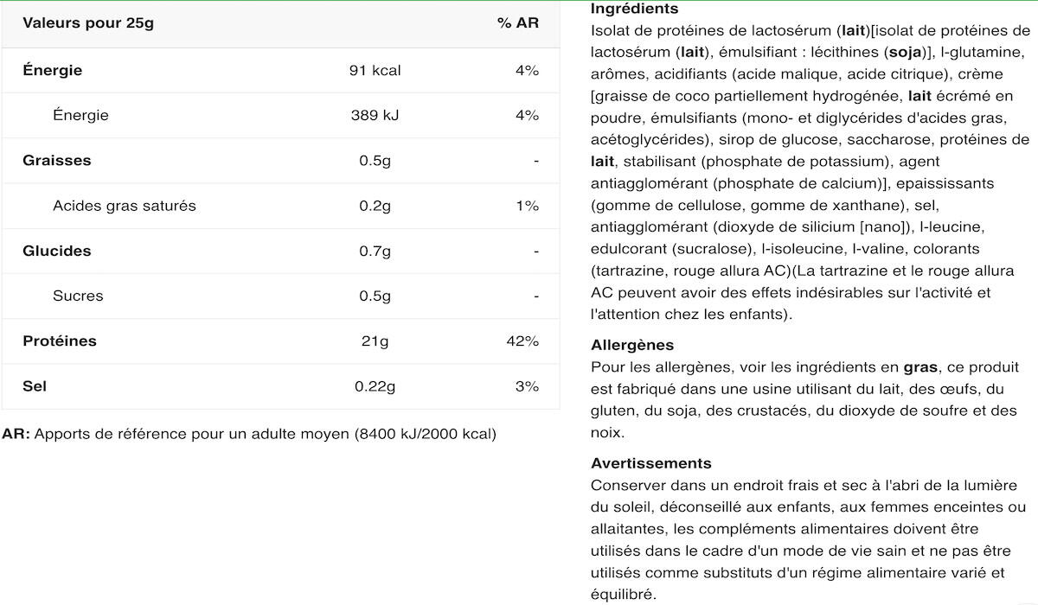
Task: Click the 42% protein reference value
Action: 522,341
